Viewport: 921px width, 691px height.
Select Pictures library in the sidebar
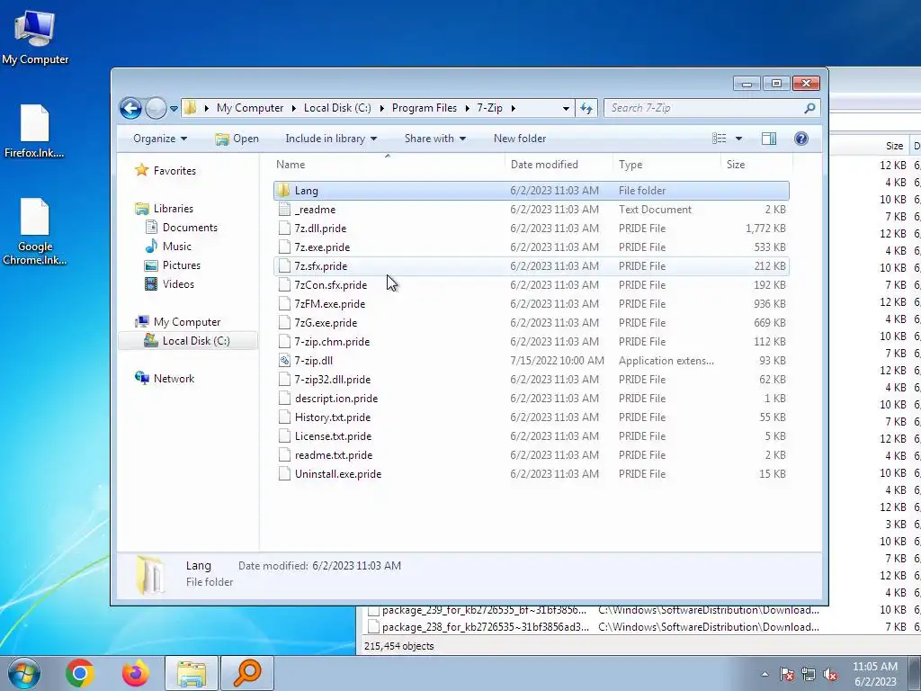[x=173, y=265]
